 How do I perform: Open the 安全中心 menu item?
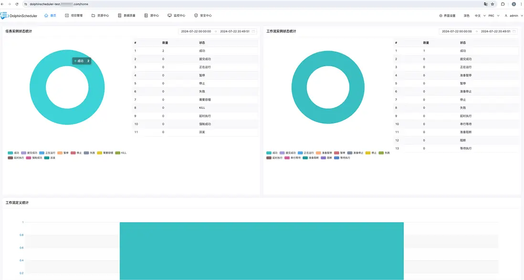(x=203, y=15)
